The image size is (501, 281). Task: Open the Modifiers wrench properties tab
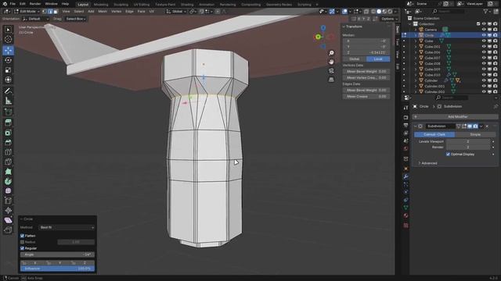pyautogui.click(x=405, y=176)
